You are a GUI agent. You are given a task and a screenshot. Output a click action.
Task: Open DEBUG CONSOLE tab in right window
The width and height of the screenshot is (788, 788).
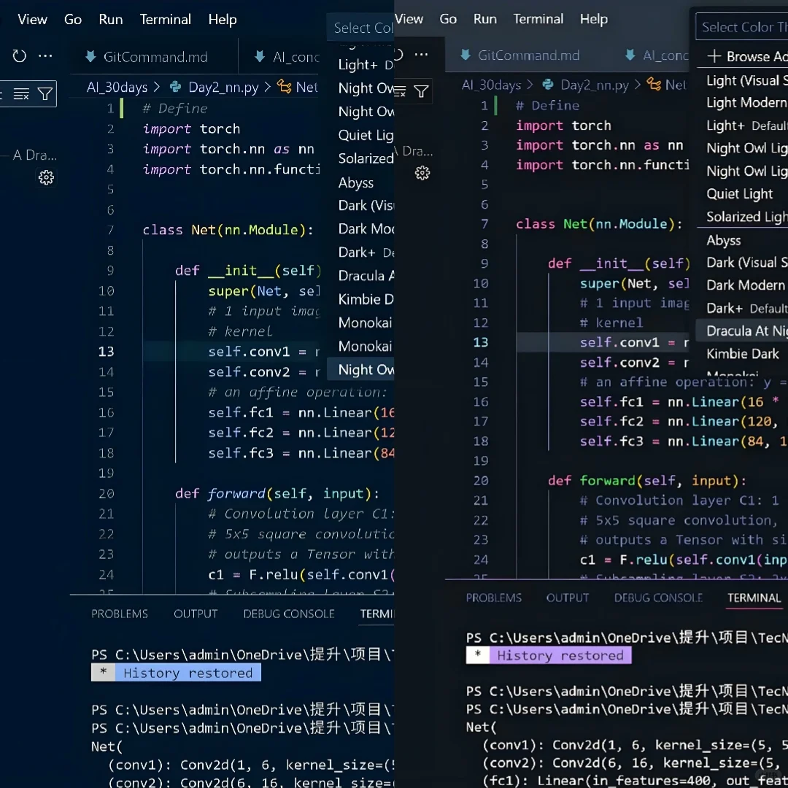658,598
